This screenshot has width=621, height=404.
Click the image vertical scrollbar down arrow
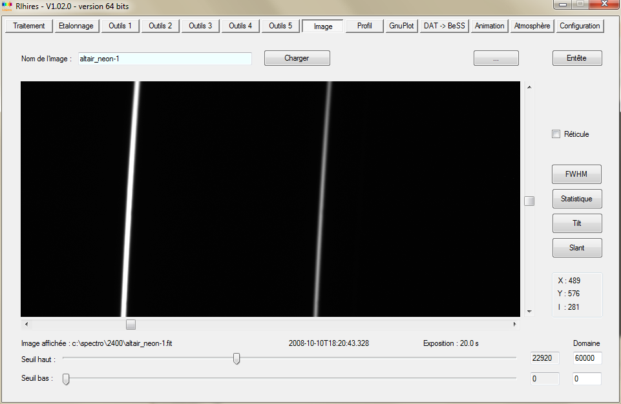529,312
